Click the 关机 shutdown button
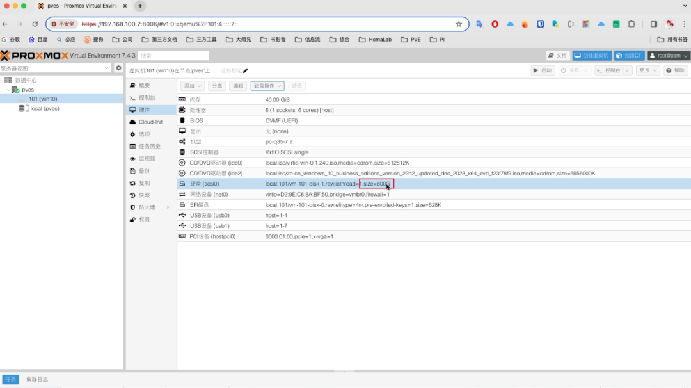This screenshot has width=691, height=388. point(570,70)
